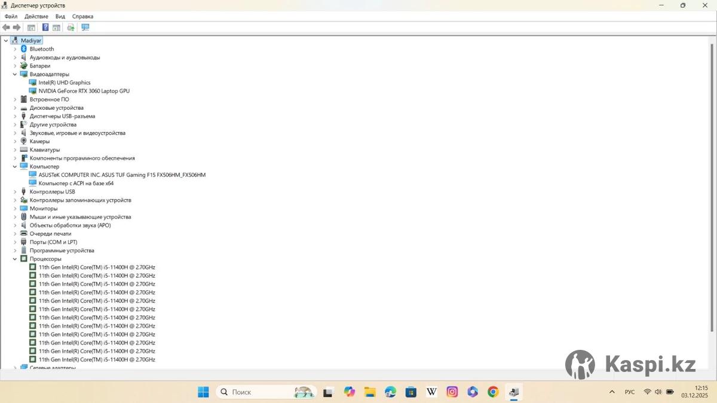Click Scan for hardware changes monitor icon
Image resolution: width=717 pixels, height=403 pixels.
point(85,27)
